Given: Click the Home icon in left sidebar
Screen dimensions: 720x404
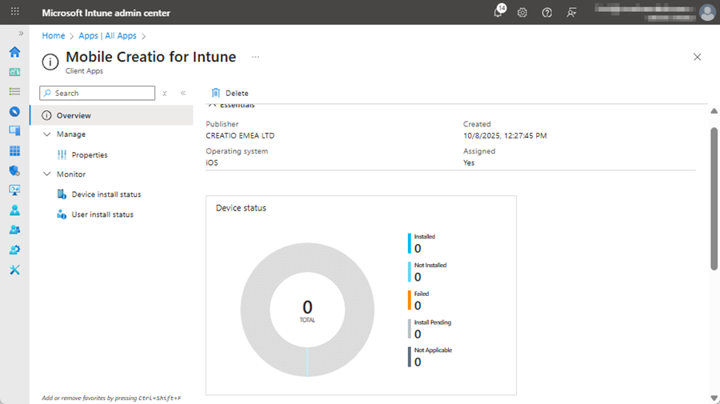Looking at the screenshot, I should pos(14,52).
